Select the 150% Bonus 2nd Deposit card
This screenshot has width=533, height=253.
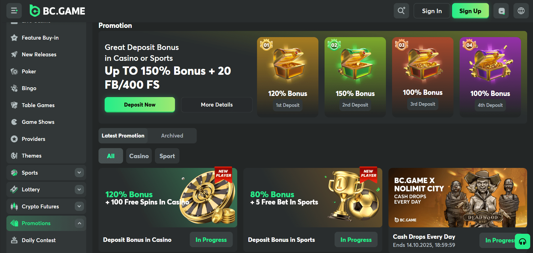355,77
